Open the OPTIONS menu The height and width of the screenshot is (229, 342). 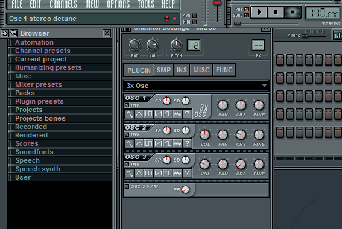[118, 4]
